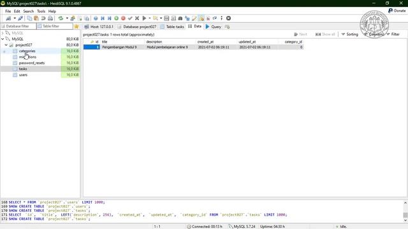Click the Print toolbar icon

pos(50,18)
